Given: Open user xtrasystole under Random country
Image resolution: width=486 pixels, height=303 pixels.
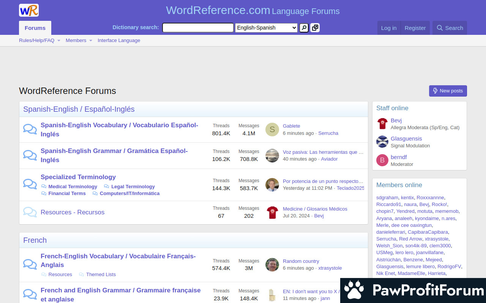Looking at the screenshot, I should pos(330,268).
